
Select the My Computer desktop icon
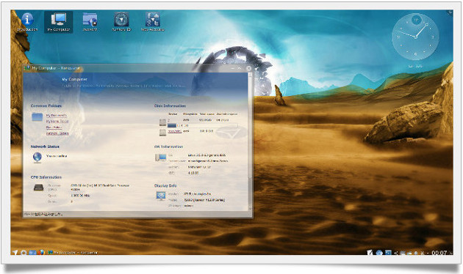(59, 22)
